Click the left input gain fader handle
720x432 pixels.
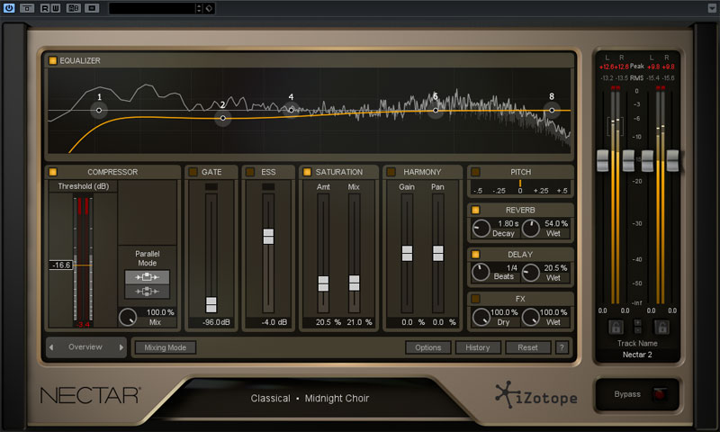click(602, 161)
